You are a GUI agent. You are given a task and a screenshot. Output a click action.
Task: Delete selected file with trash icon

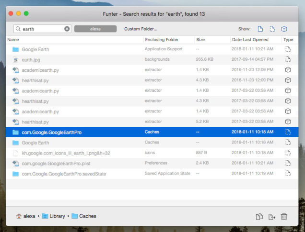coord(284,217)
